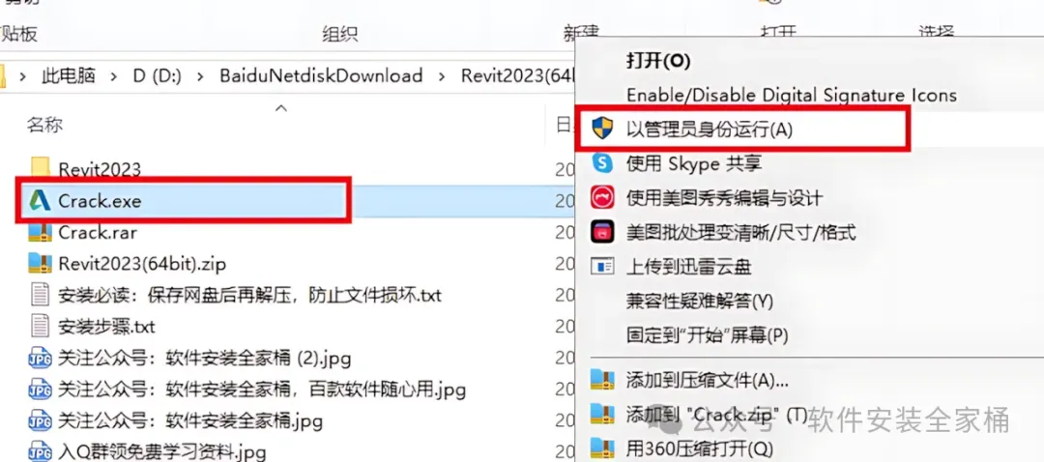Select 关注公众号：软件安装全家桶 (2).jpg
The width and height of the screenshot is (1044, 462).
205,359
